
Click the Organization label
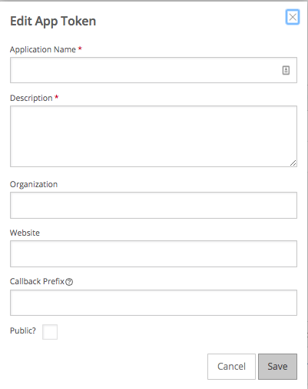[34, 184]
